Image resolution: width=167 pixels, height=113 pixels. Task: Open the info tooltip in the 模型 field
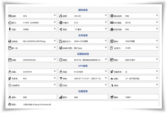106,15
